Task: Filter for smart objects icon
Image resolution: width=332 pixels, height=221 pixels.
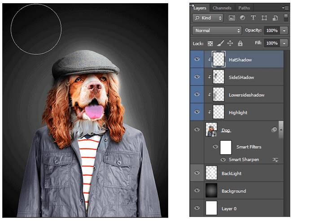Action: click(x=275, y=18)
